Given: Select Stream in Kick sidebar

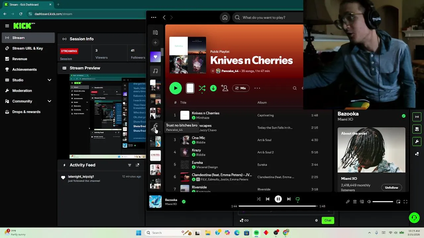Looking at the screenshot, I should tap(28, 38).
